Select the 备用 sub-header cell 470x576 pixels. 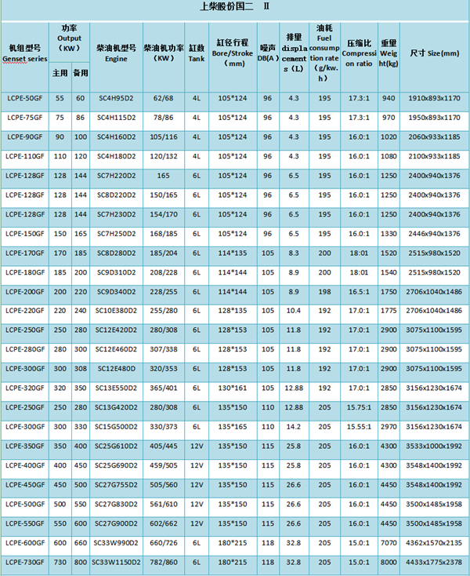click(x=80, y=74)
